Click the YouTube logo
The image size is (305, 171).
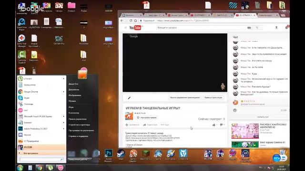click(136, 28)
